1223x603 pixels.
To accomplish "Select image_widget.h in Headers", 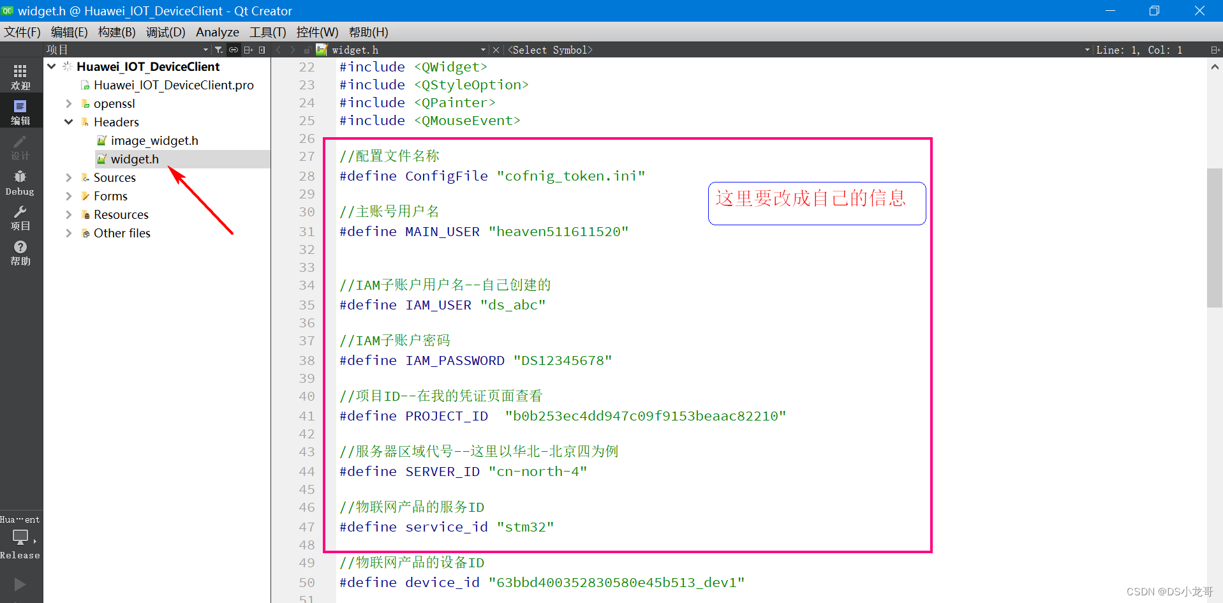I will [x=154, y=140].
